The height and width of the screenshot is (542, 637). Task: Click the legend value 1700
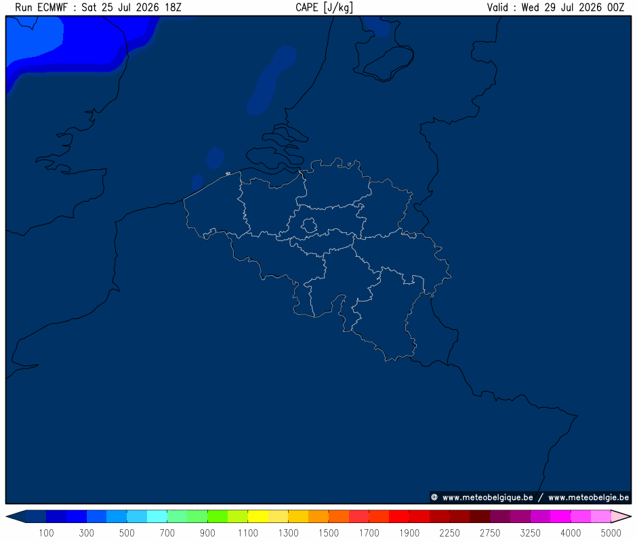(369, 533)
